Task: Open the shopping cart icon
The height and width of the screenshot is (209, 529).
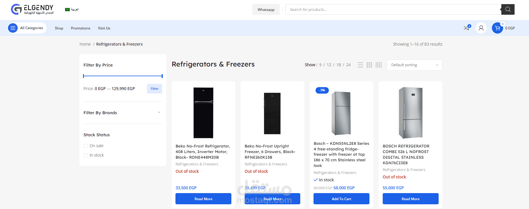Action: tap(498, 28)
